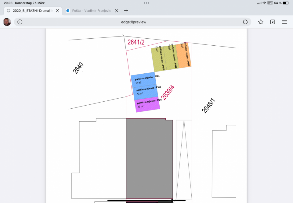Tap the blue parkirno mjesto PM4 area
The height and width of the screenshot is (203, 293).
click(144, 80)
